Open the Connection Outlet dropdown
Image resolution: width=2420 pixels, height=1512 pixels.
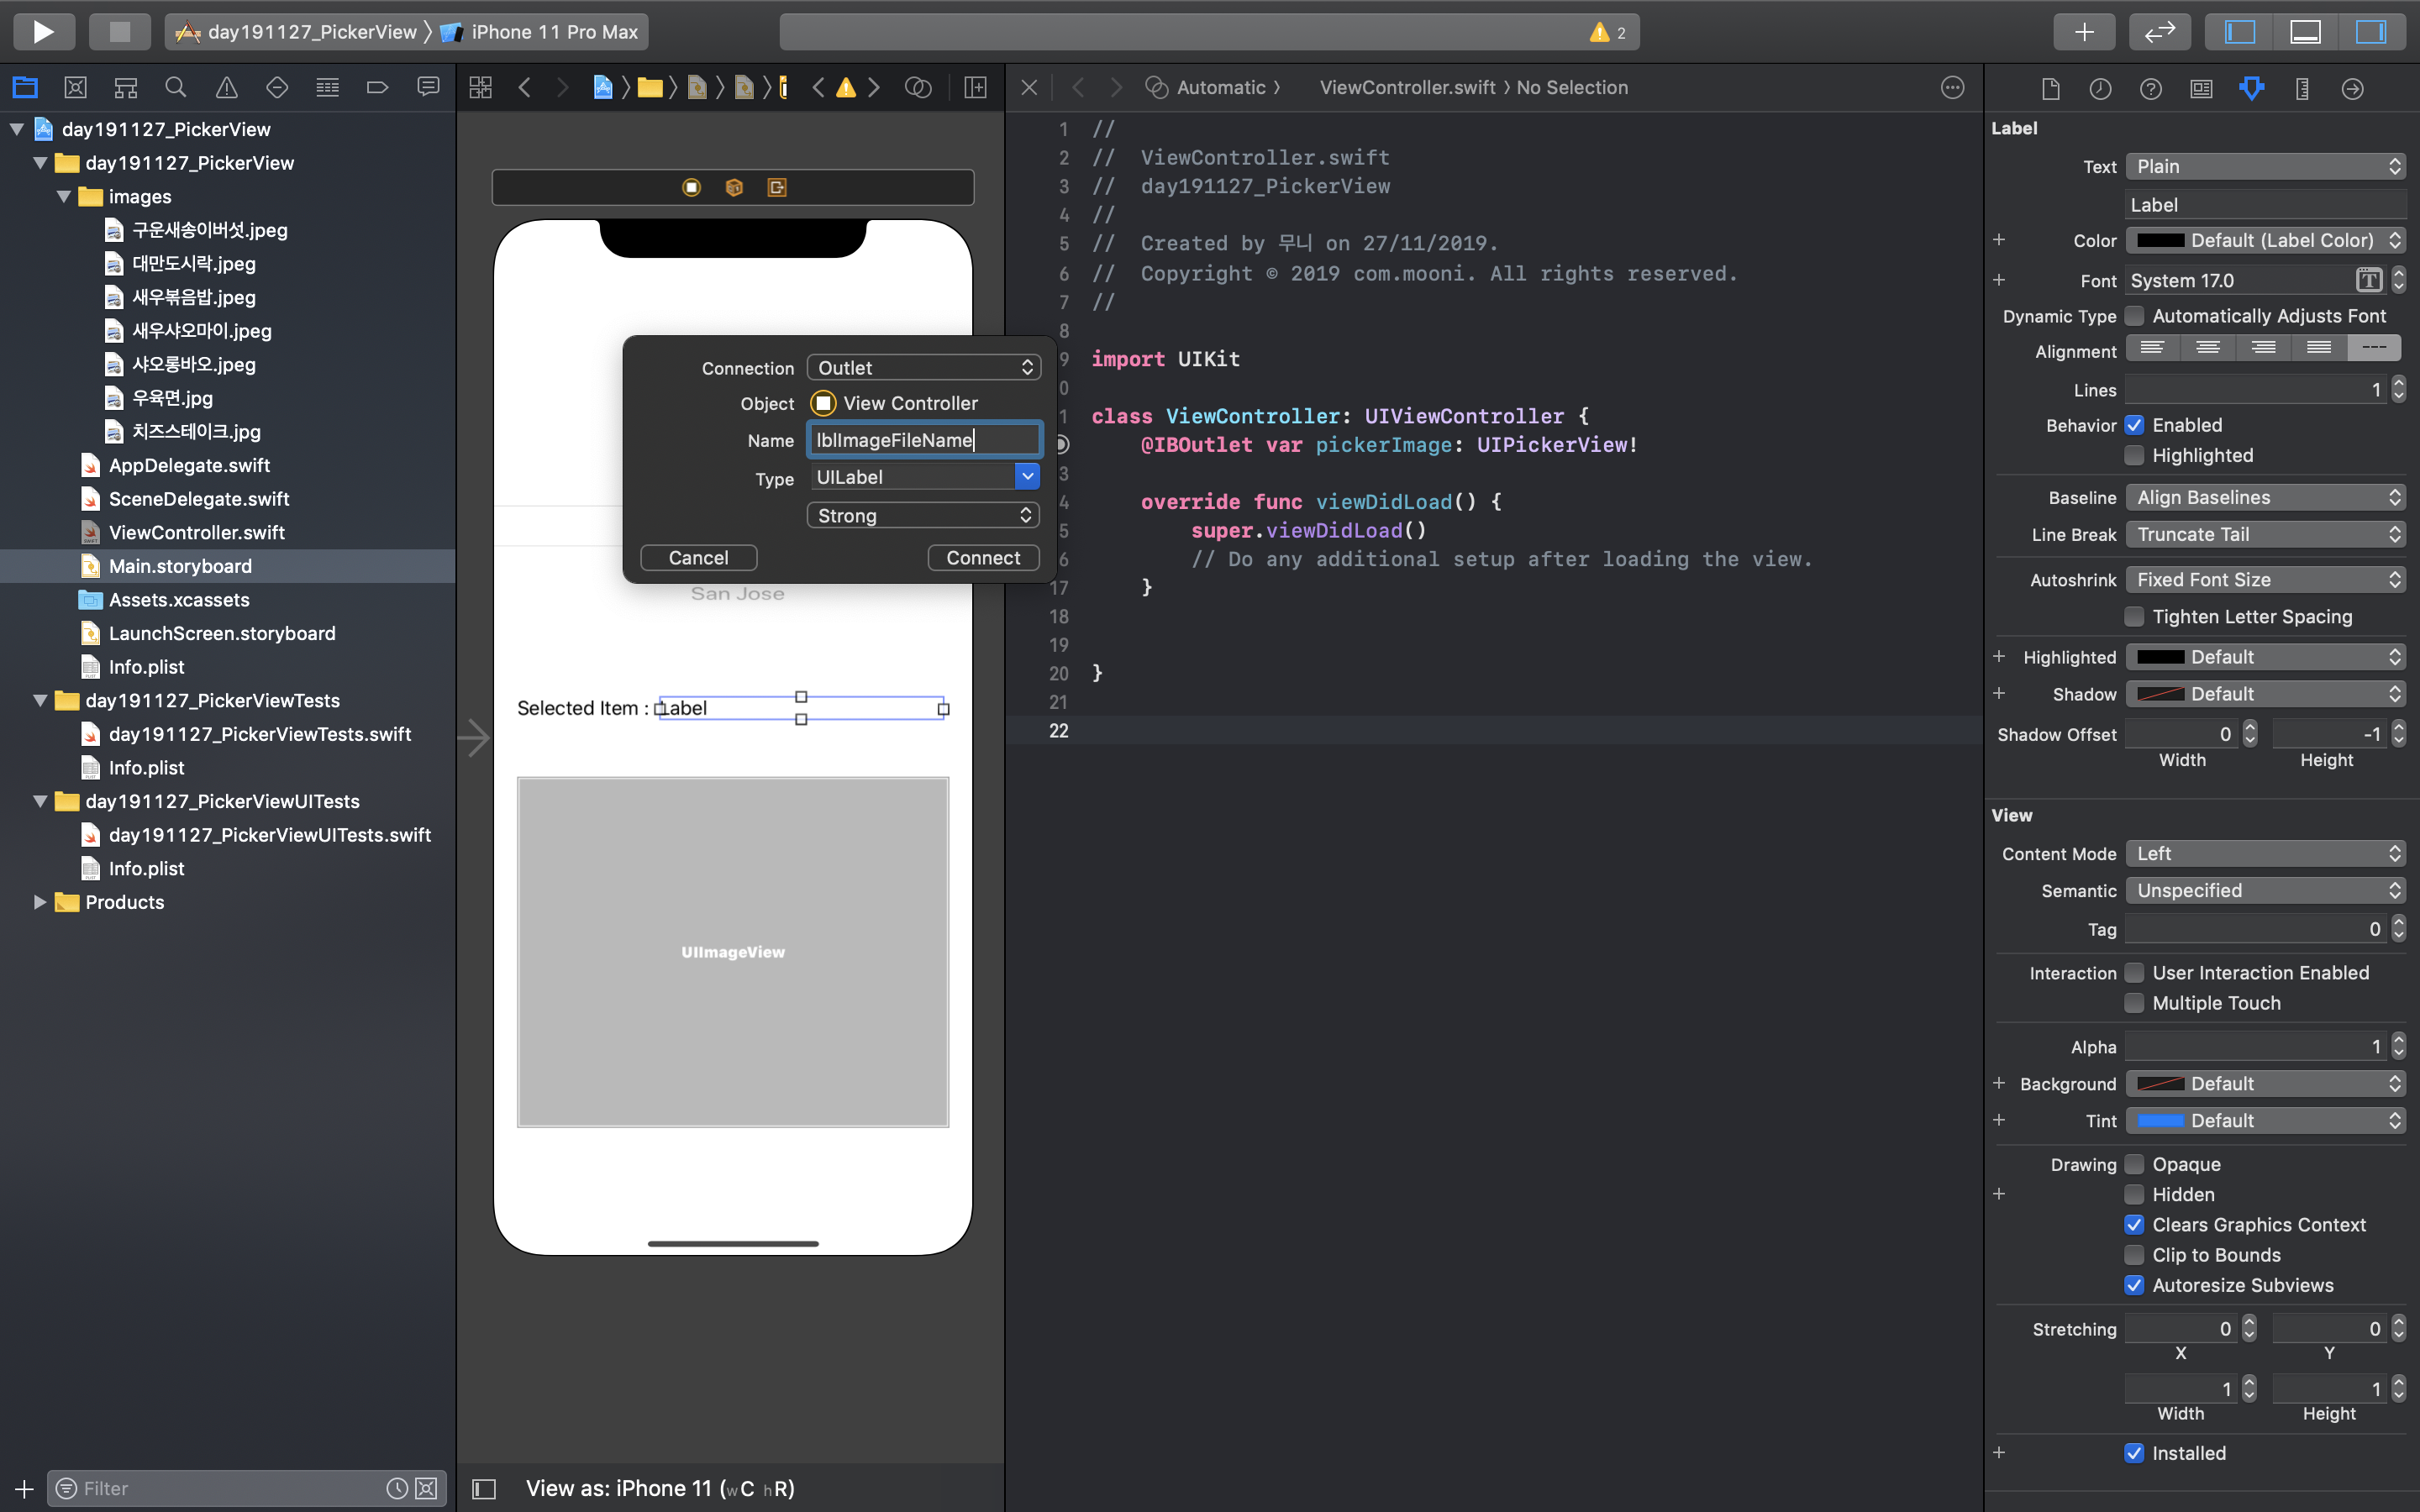click(923, 368)
